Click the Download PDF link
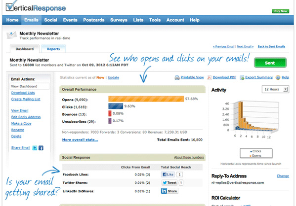 tap(224, 77)
